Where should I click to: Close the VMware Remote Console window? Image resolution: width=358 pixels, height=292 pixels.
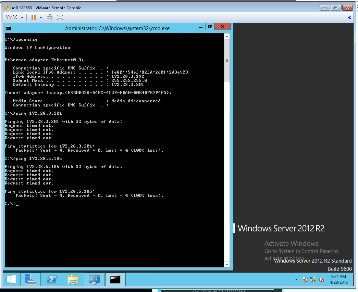pyautogui.click(x=347, y=8)
